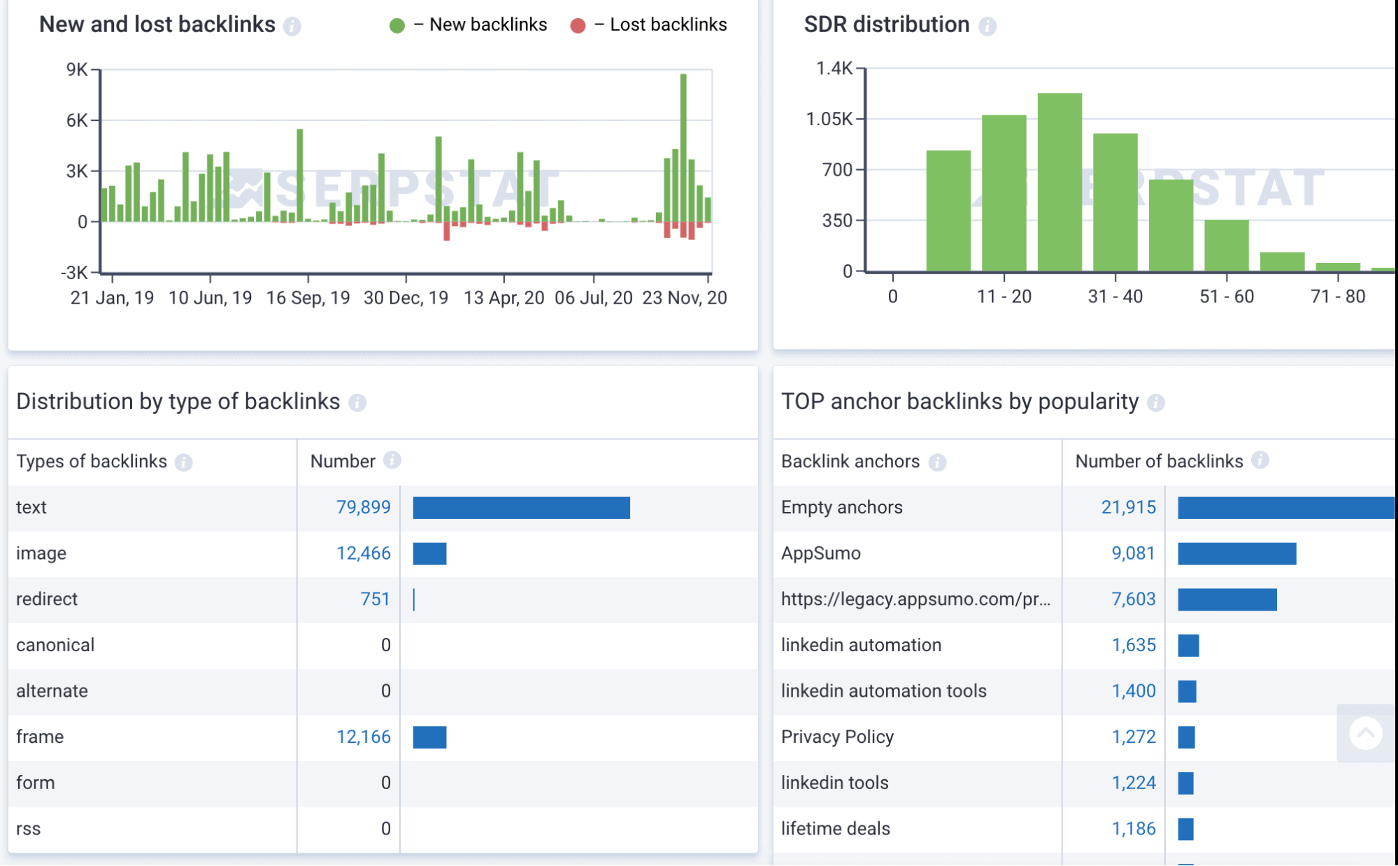Viewport: 1398px width, 866px height.
Task: Click the tallest SDR distribution bar (21 - 30)
Action: [1060, 182]
